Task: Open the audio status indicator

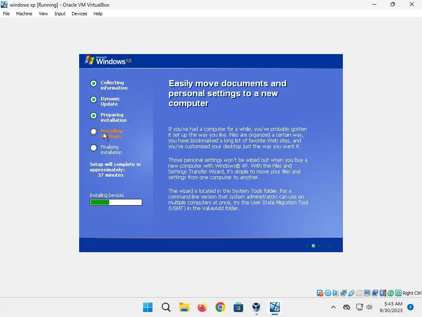Action: [335, 293]
